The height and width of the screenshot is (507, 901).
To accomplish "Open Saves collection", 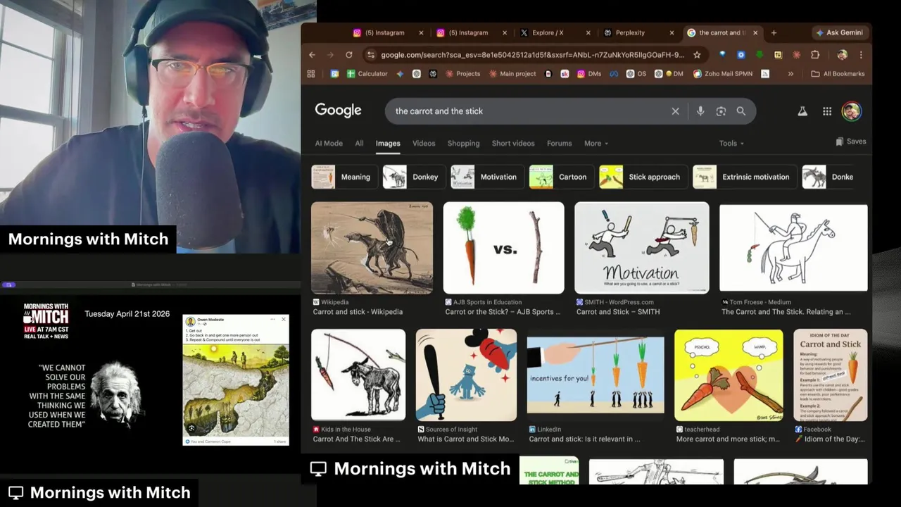I will [x=850, y=142].
